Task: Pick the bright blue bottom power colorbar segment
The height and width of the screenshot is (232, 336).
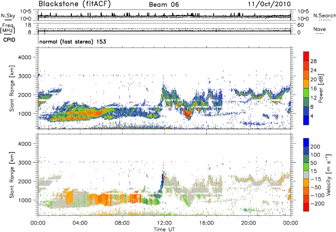Action: (306, 121)
